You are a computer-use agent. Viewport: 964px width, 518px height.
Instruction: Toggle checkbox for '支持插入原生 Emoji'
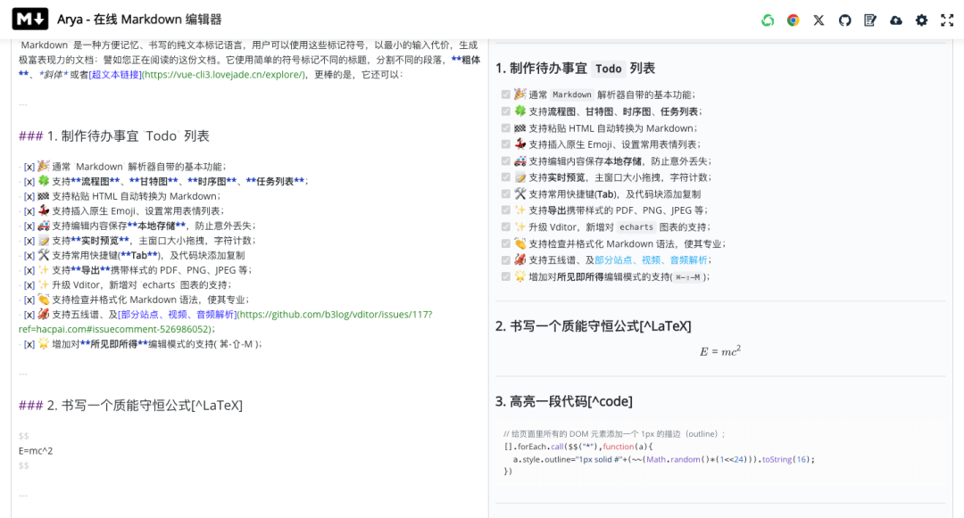click(505, 144)
